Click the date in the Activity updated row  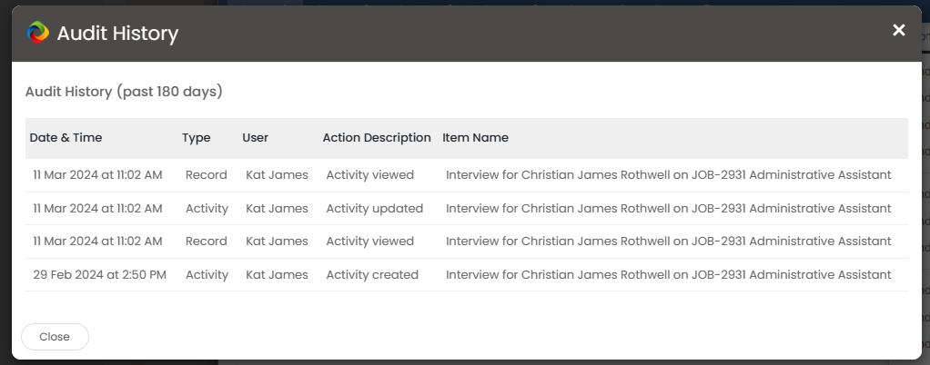pos(97,208)
